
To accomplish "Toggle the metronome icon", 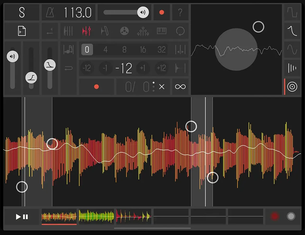I will pos(50,12).
